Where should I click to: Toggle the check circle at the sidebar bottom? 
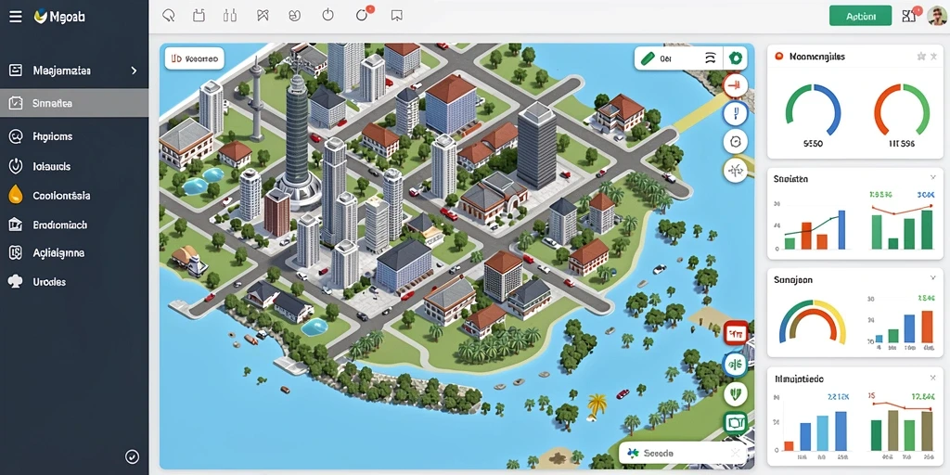[132, 456]
